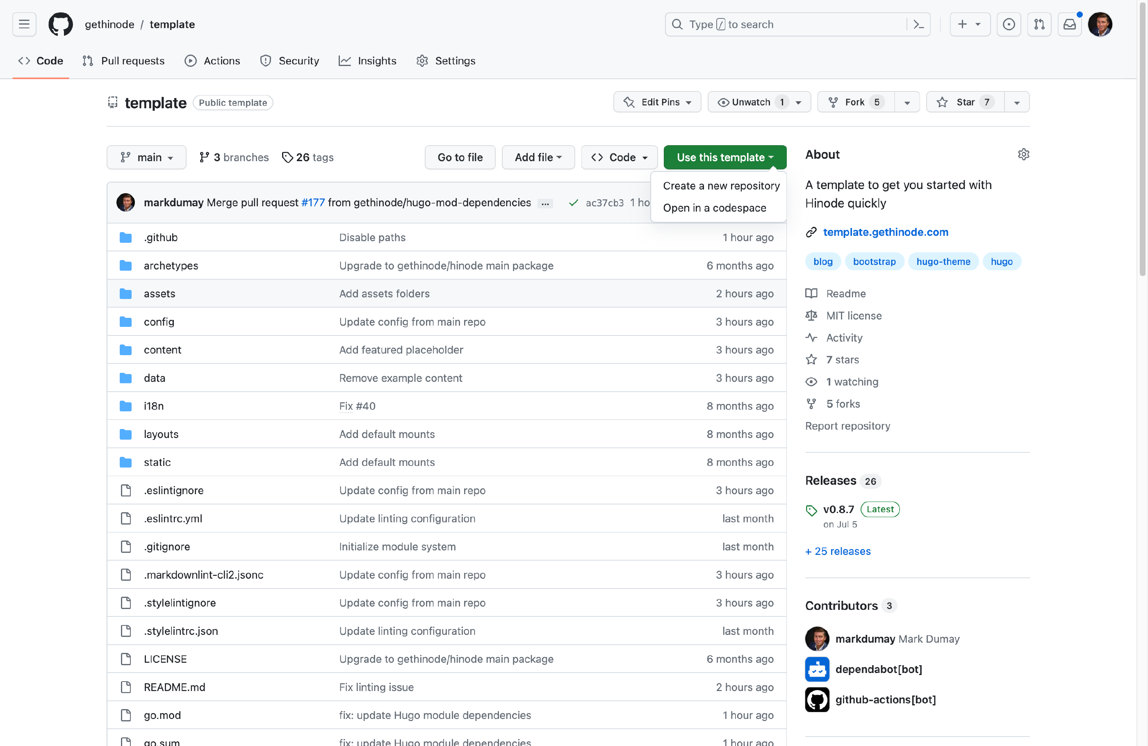Screen dimensions: 1148x746
Task: Open the notifications inbox icon
Action: click(1069, 24)
